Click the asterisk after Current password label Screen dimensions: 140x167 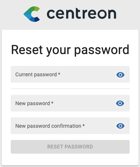click(59, 74)
